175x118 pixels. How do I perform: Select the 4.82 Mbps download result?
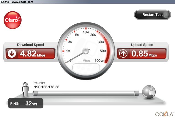33,54
